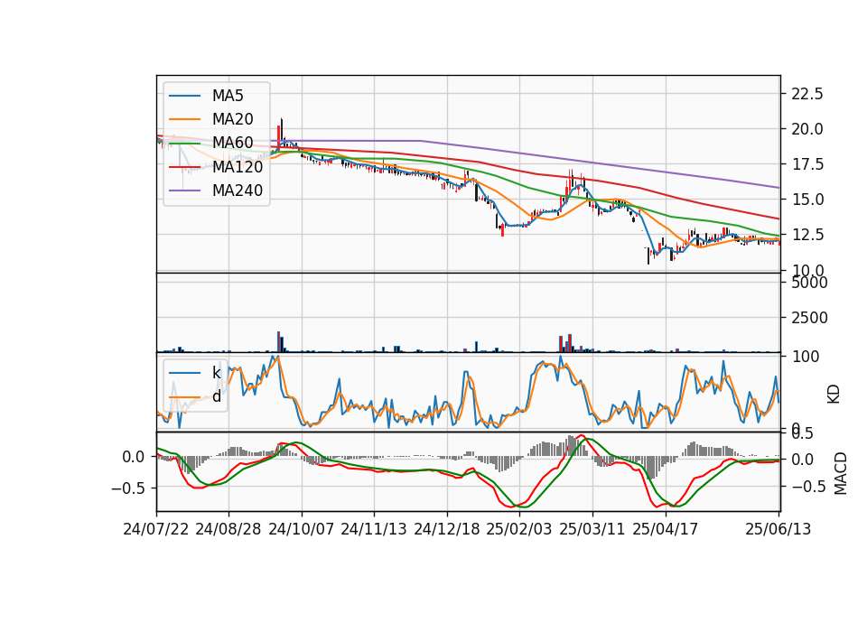Click the k legend label in KD panel
Viewport: 867px width, 623px height.
[x=216, y=373]
